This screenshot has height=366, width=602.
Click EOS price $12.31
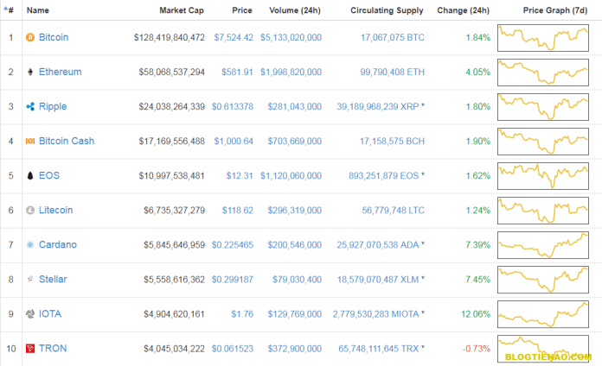tap(240, 176)
